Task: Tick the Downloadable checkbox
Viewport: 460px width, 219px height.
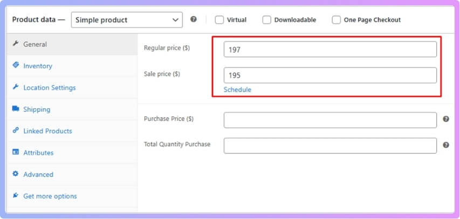Action: click(267, 20)
